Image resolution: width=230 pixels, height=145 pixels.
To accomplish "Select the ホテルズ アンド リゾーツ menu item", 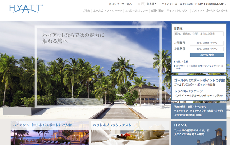I will coord(107,10).
